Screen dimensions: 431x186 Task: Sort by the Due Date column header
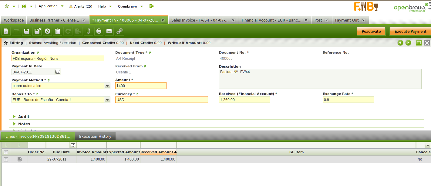coord(61,152)
